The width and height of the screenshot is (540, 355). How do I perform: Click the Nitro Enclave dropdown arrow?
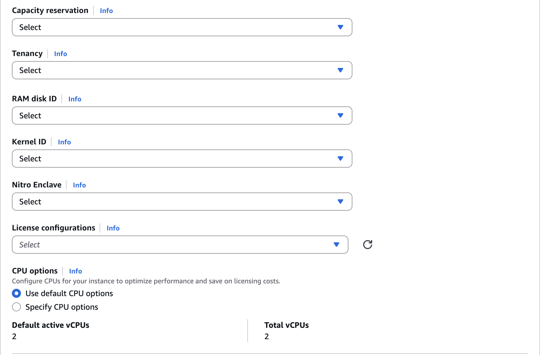pyautogui.click(x=340, y=202)
